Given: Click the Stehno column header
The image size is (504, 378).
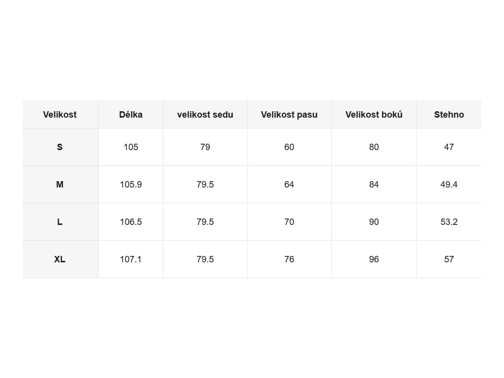Looking at the screenshot, I should pyautogui.click(x=449, y=114).
